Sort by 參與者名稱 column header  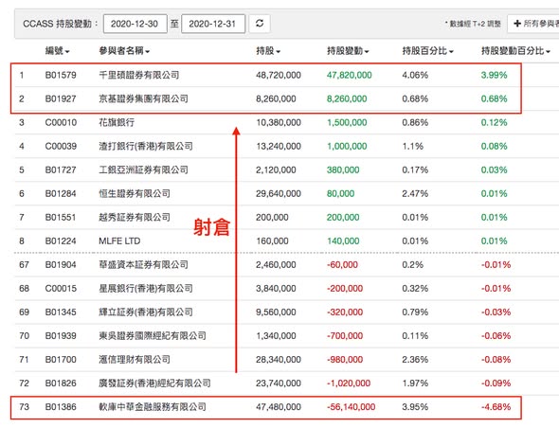[124, 51]
